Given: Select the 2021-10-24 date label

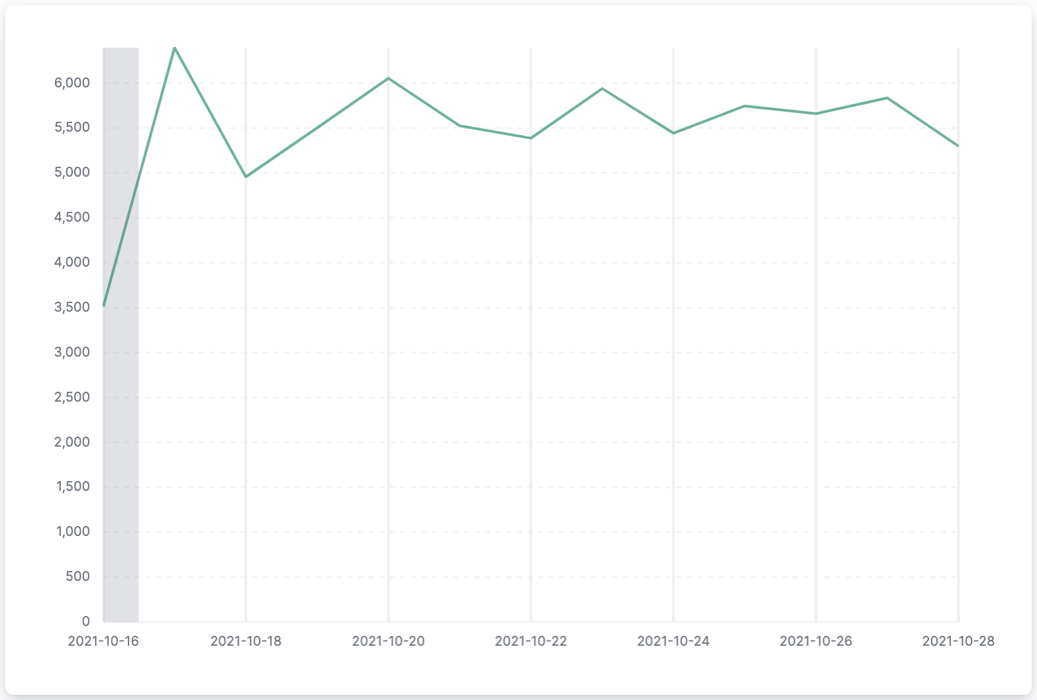Looking at the screenshot, I should tap(673, 641).
